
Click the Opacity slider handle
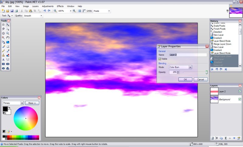tap(207, 72)
